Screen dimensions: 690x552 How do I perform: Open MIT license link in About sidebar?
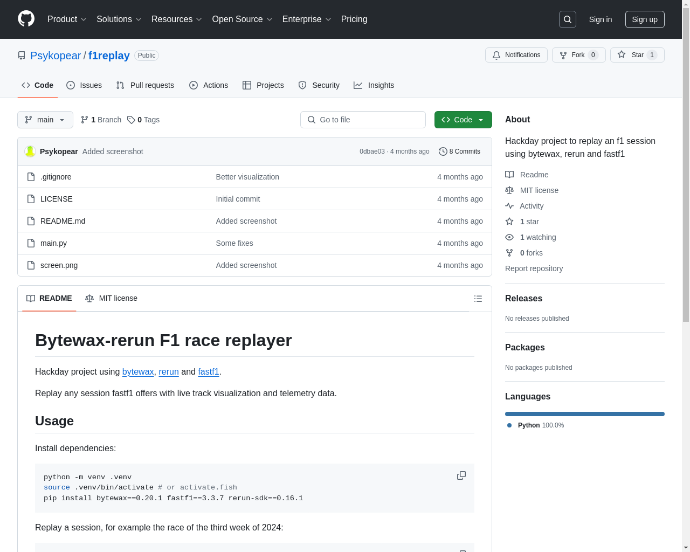click(532, 190)
